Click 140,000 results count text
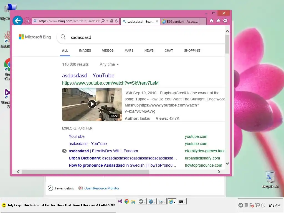 pos(75,64)
